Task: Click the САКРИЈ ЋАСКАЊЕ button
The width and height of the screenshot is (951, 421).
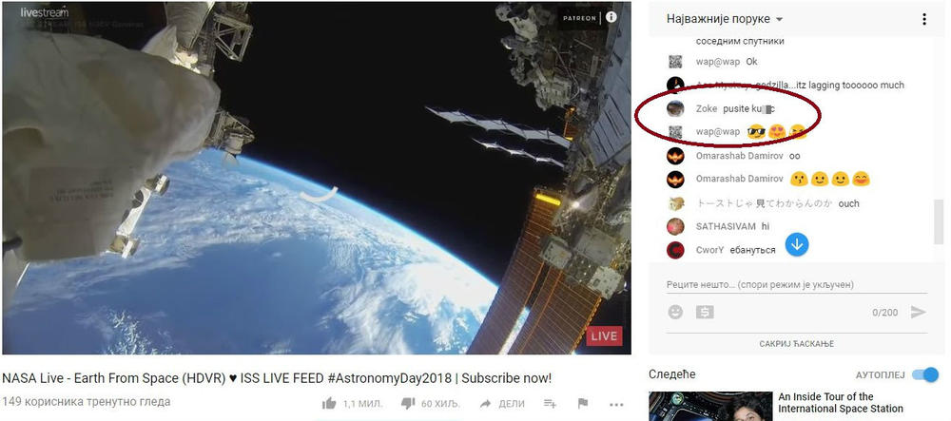Action: 796,343
